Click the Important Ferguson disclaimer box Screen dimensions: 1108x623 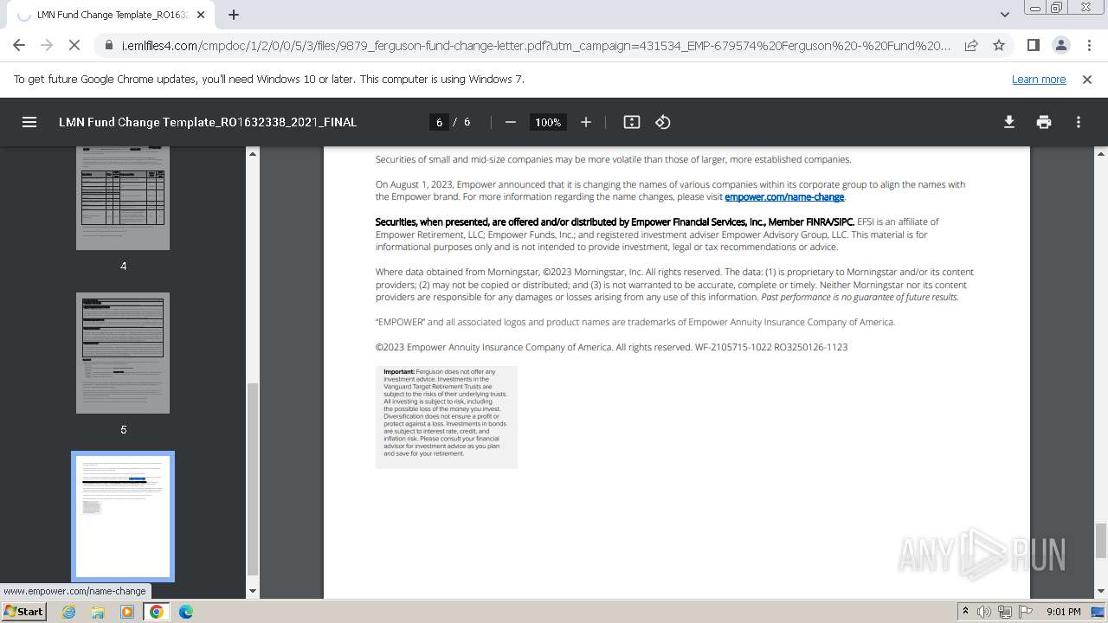pyautogui.click(x=447, y=417)
